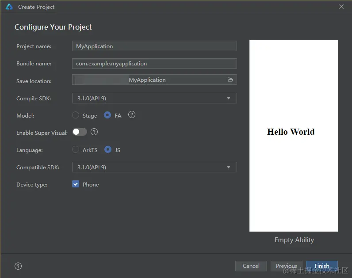The height and width of the screenshot is (278, 352).
Task: Open the folder browse icon in Save location
Action: point(230,80)
